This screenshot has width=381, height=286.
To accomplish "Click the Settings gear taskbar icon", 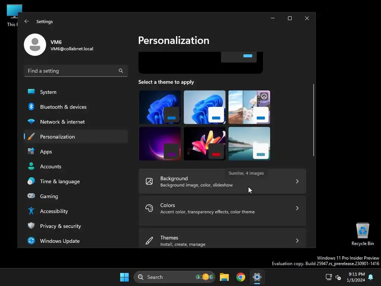I will [x=257, y=277].
